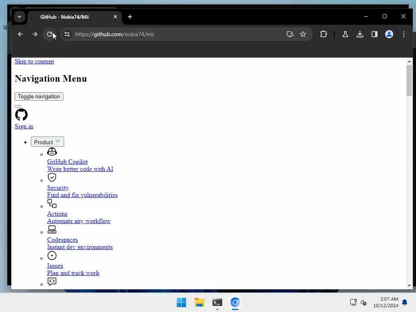The image size is (416, 312).
Task: Click the scrollbar up arrow
Action: [409, 61]
